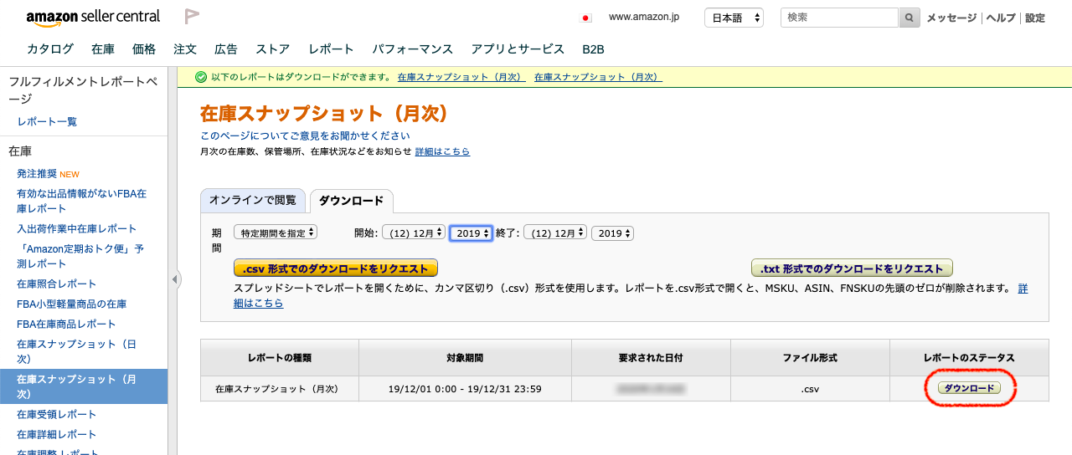Open the end year 2019 dropdown
Viewport: 1072px width, 455px height.
pos(612,233)
